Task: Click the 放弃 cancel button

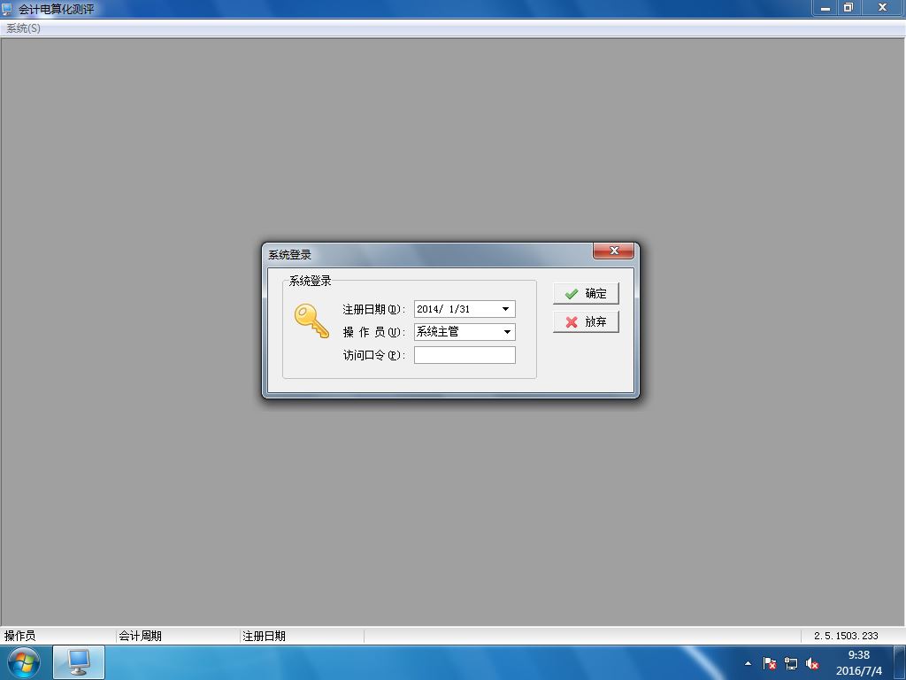Action: click(586, 321)
